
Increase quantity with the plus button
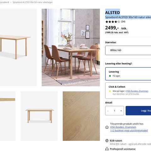coord(121,111)
